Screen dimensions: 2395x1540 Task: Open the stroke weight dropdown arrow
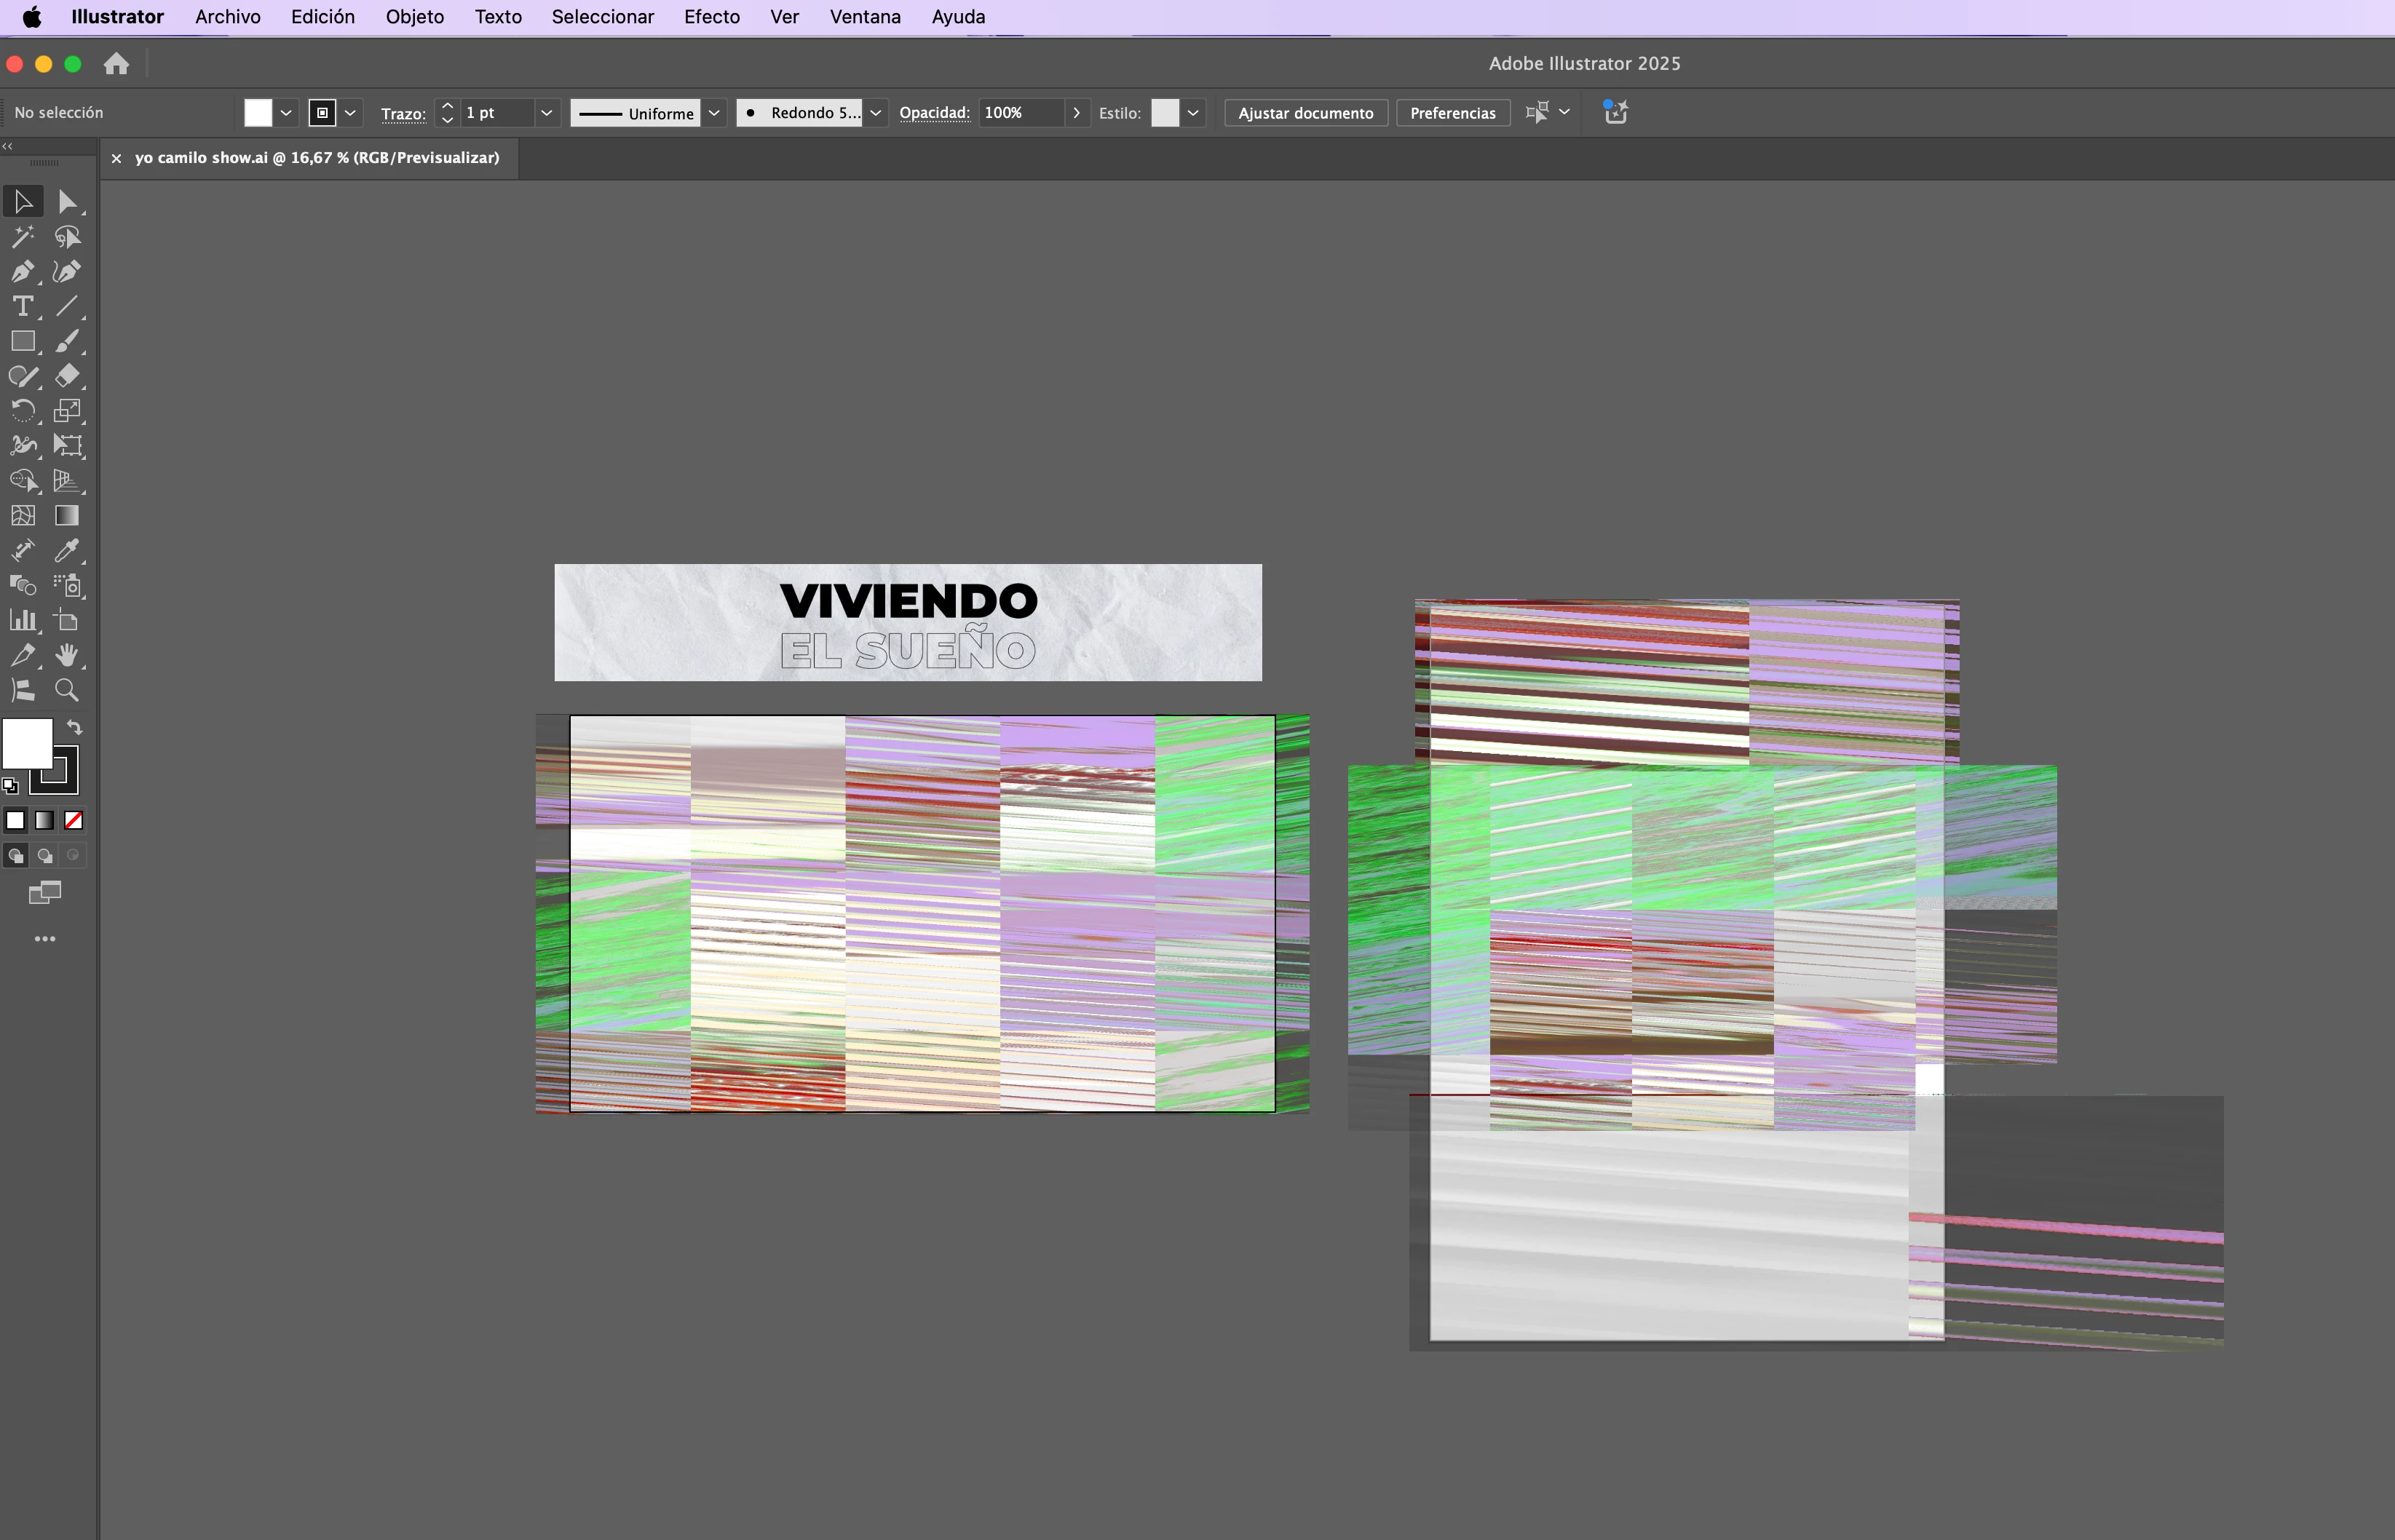pyautogui.click(x=546, y=113)
